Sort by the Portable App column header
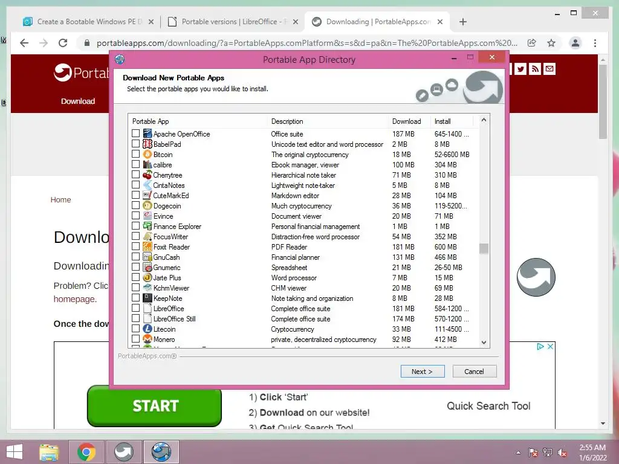This screenshot has height=464, width=619. click(198, 121)
